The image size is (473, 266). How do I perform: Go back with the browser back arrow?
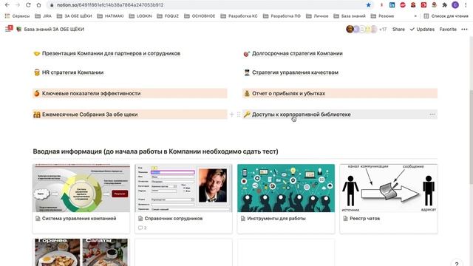point(7,5)
